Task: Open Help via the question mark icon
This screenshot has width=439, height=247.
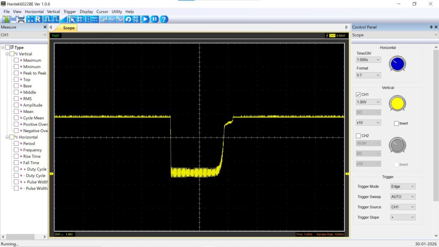Action: tap(164, 19)
